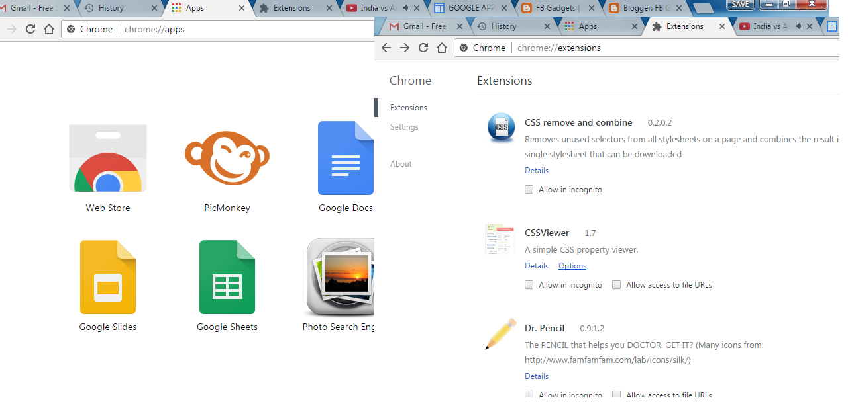
Task: Select Extensions in the Chrome sidebar
Action: click(x=408, y=108)
